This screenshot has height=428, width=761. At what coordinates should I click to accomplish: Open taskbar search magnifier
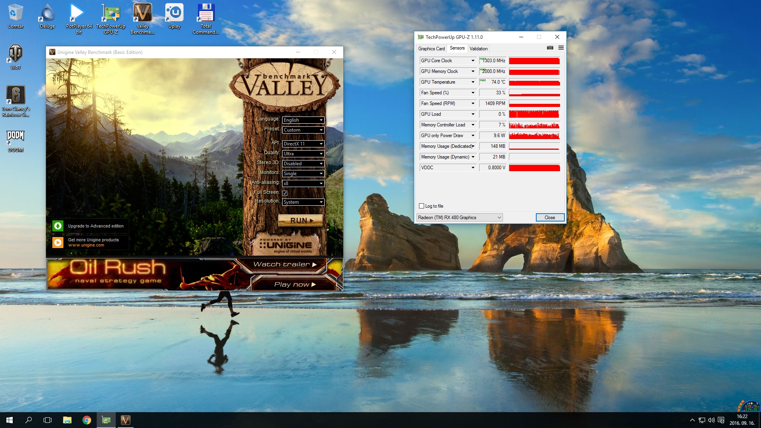click(x=29, y=420)
